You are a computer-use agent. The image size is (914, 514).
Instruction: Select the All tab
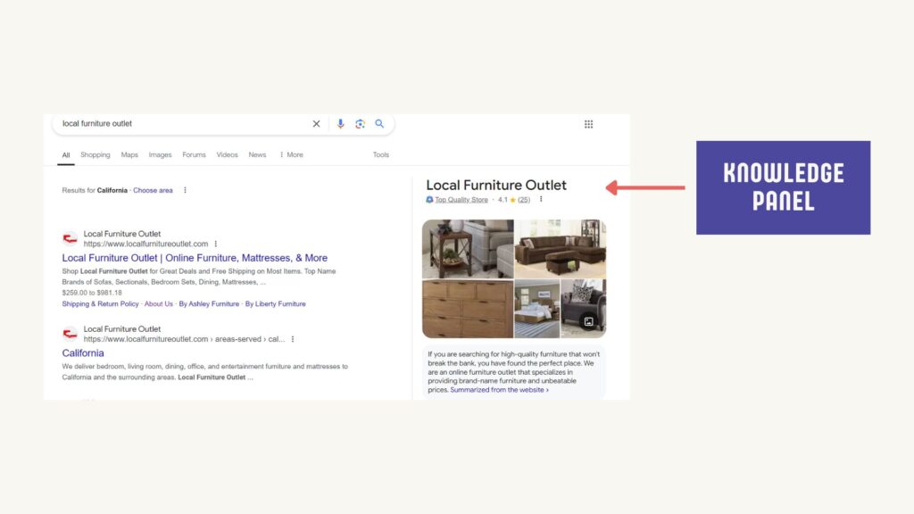coord(66,155)
